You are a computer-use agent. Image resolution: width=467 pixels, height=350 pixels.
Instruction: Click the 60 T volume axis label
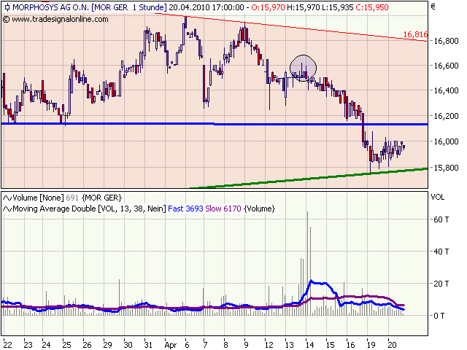click(441, 219)
